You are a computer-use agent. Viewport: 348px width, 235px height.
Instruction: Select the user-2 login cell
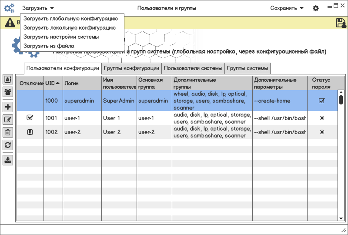point(82,132)
